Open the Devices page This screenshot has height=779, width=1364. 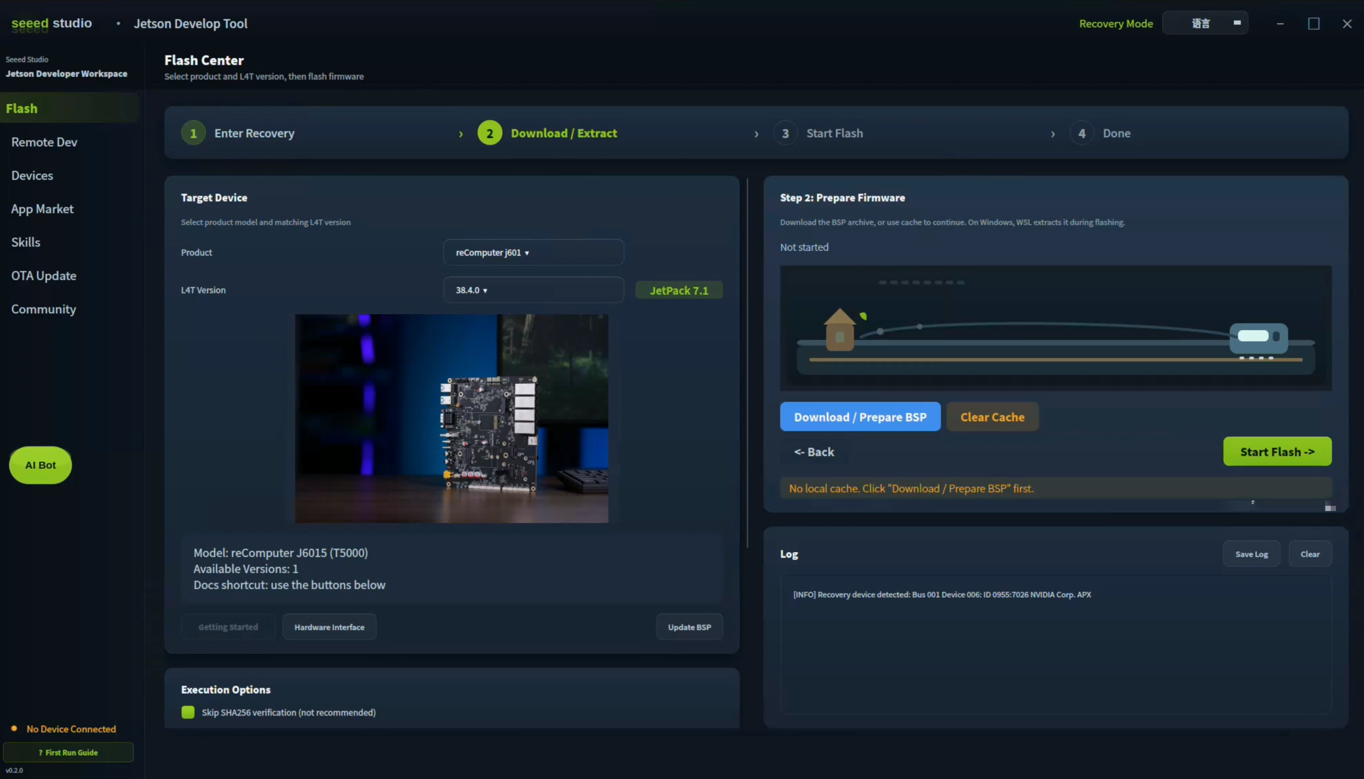[x=32, y=175]
